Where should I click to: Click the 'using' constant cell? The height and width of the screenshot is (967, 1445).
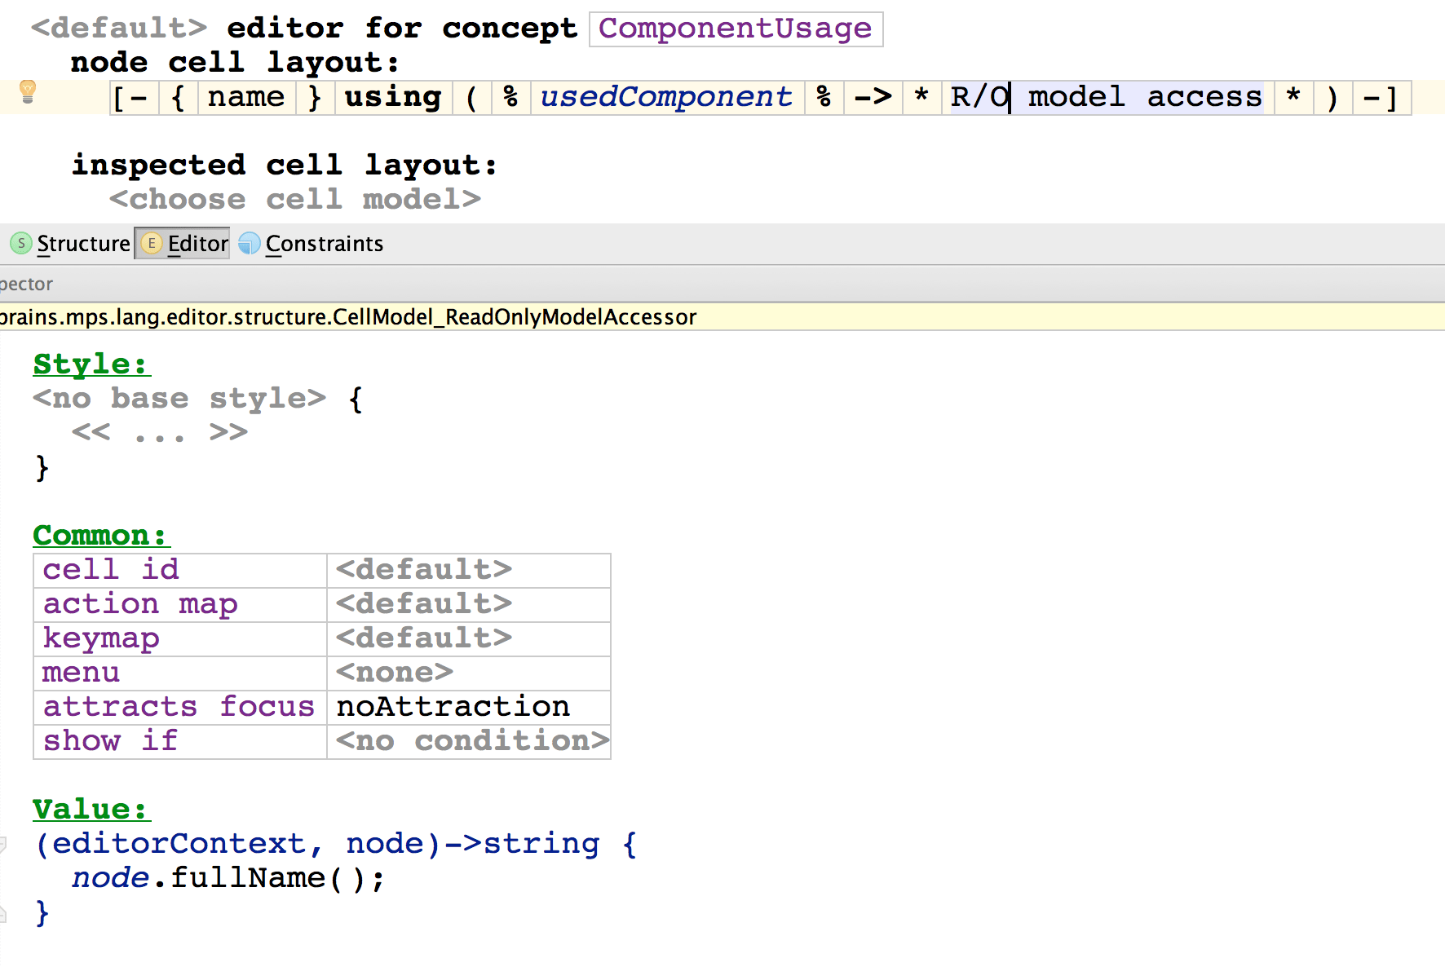pos(393,98)
